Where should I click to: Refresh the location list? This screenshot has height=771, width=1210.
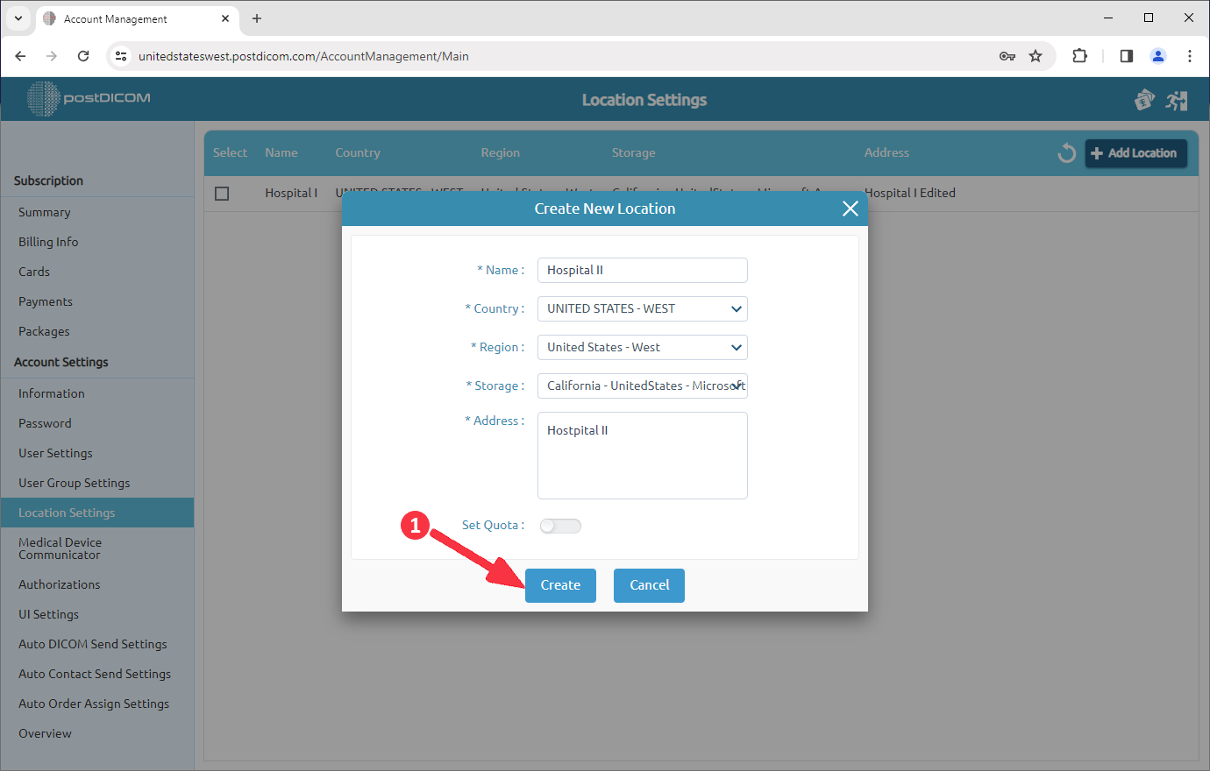(1066, 152)
